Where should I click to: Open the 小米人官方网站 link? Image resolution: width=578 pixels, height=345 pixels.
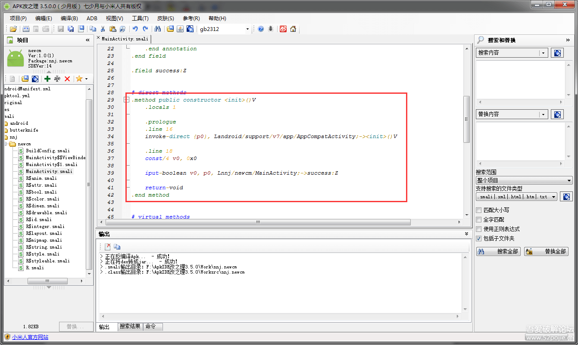(30, 337)
